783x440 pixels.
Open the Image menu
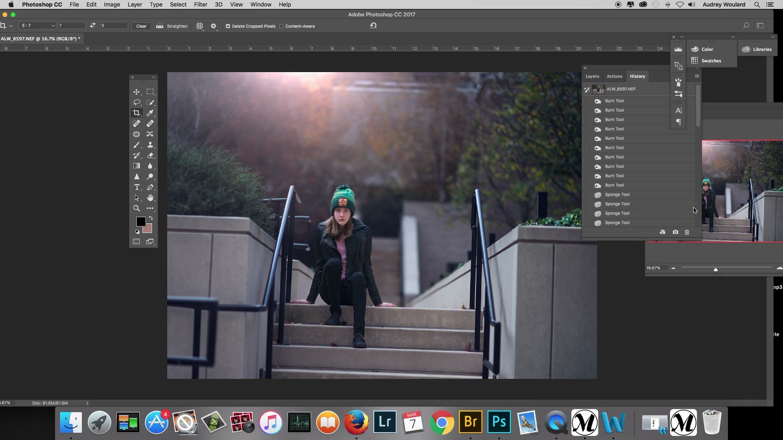(112, 4)
